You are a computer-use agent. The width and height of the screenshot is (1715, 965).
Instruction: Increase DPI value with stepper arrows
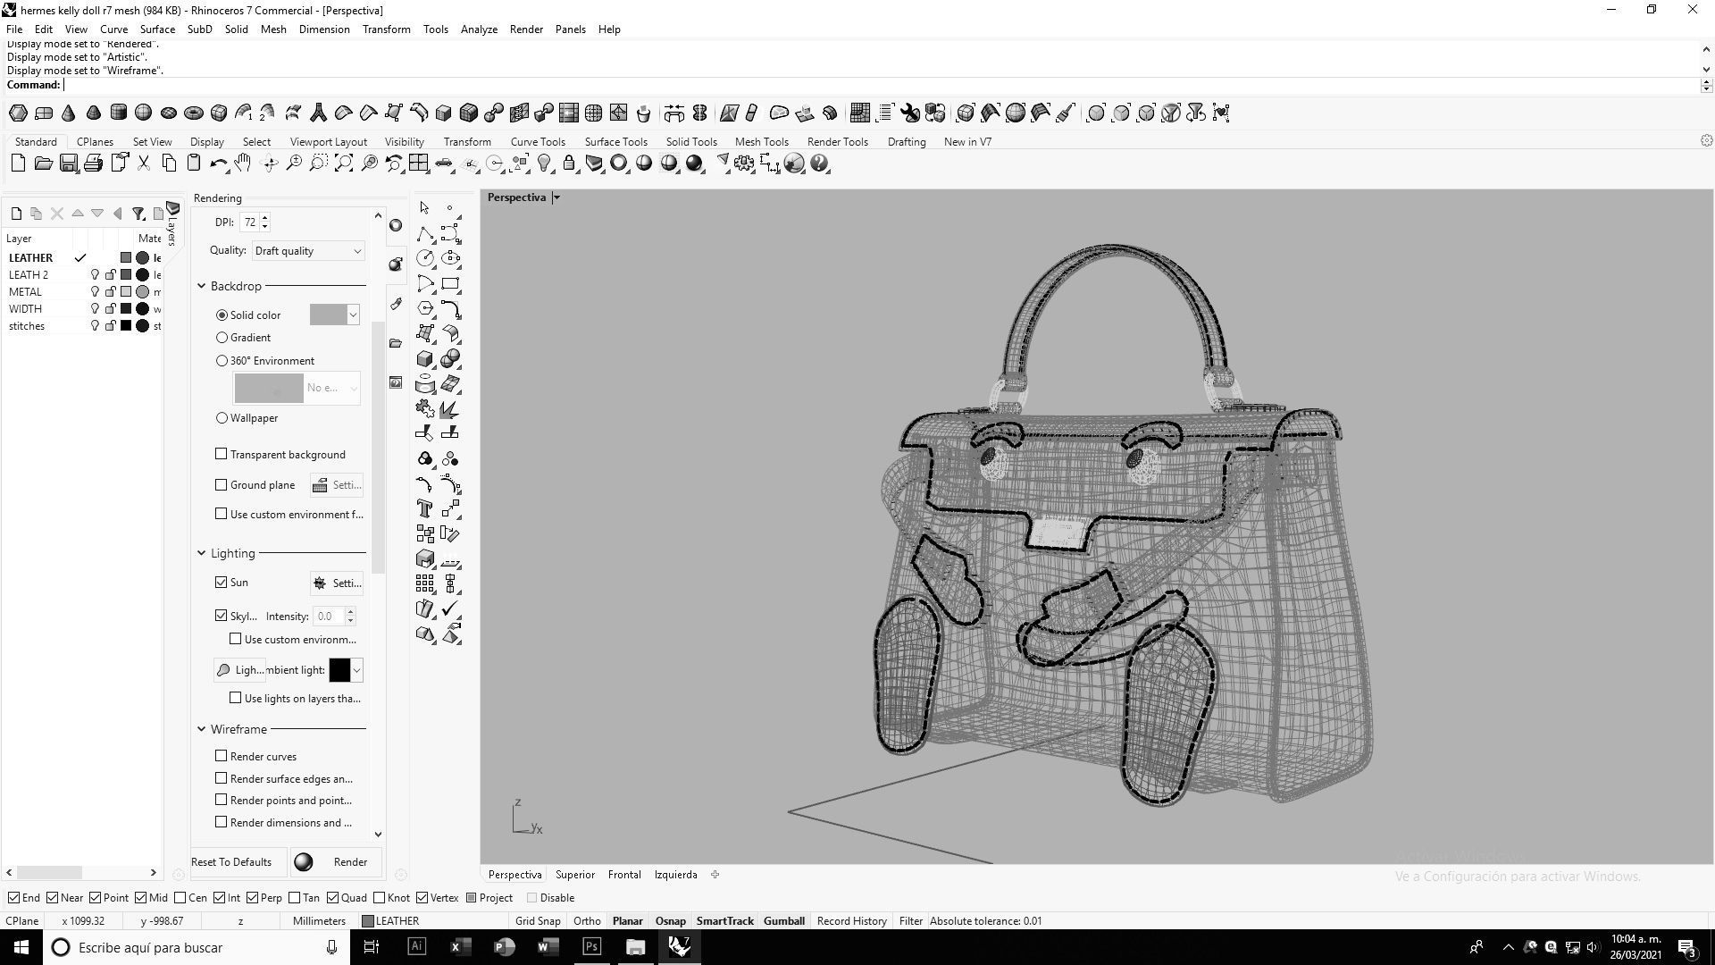point(265,218)
